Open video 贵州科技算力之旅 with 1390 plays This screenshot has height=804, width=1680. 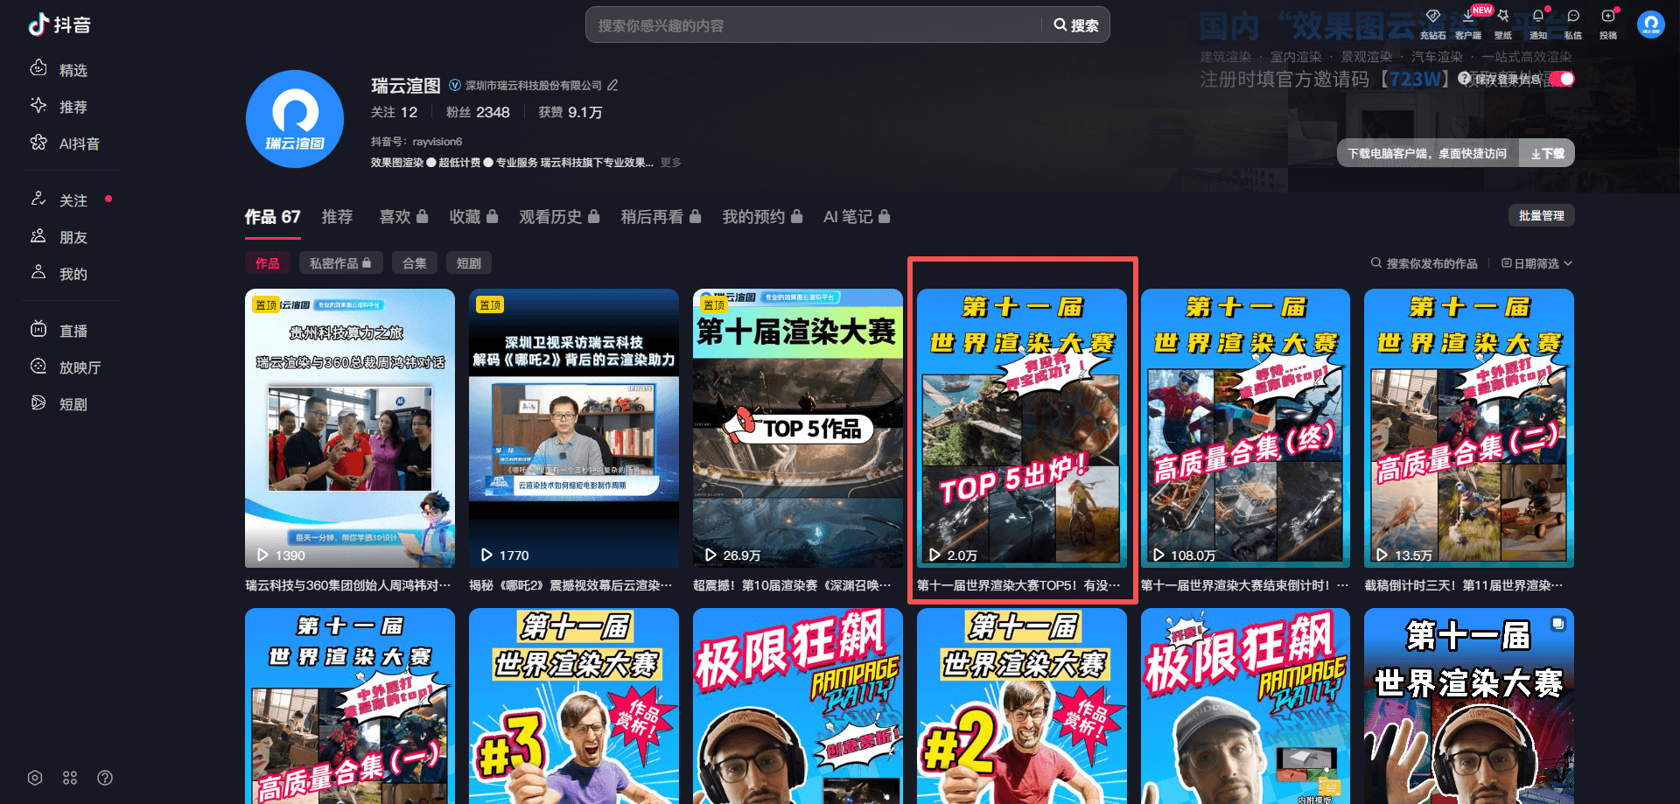(x=350, y=429)
